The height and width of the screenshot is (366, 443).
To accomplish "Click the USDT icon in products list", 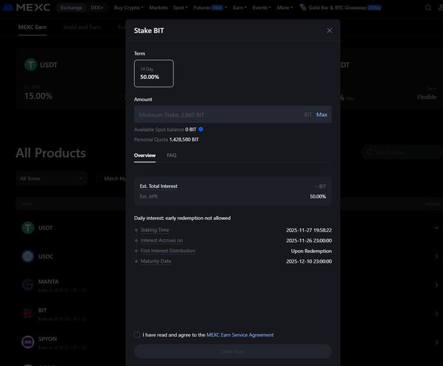I will 27,228.
